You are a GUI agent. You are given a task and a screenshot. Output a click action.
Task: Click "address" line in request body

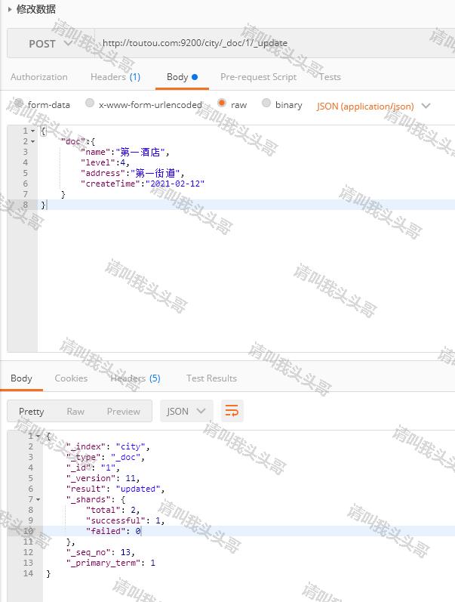132,173
